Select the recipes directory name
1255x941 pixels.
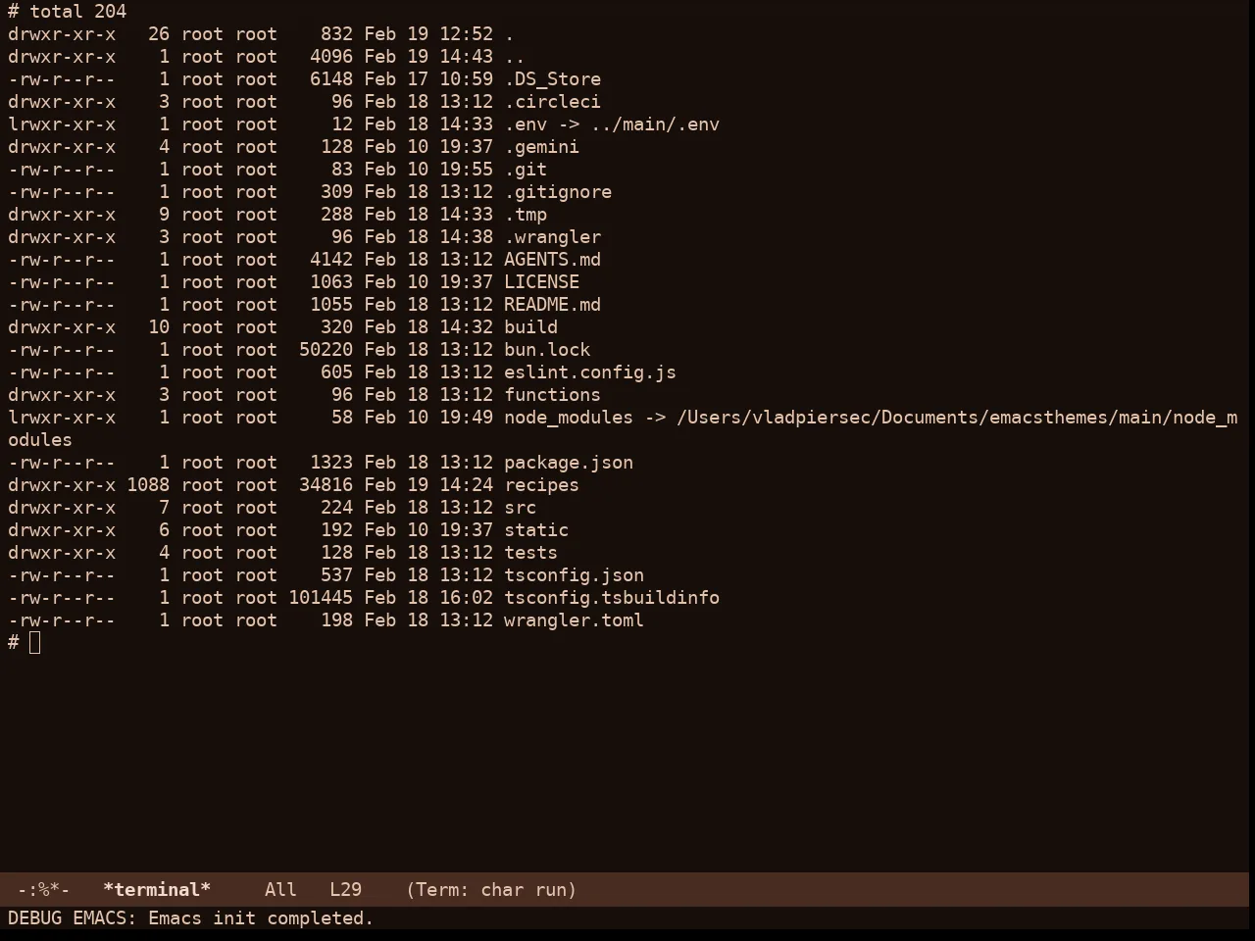click(541, 485)
